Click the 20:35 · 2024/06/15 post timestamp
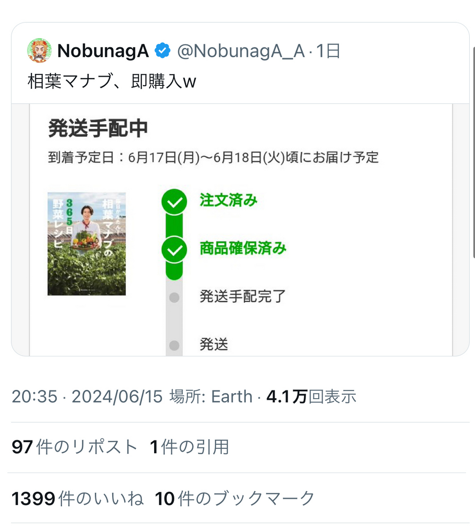This screenshot has width=475, height=528. point(87,396)
